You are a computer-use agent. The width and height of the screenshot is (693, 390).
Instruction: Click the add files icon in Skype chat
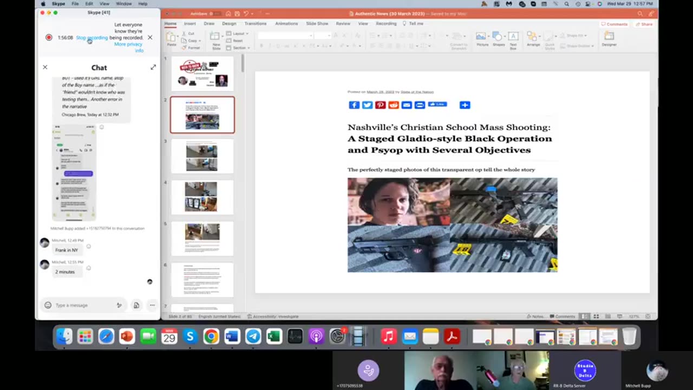click(136, 305)
